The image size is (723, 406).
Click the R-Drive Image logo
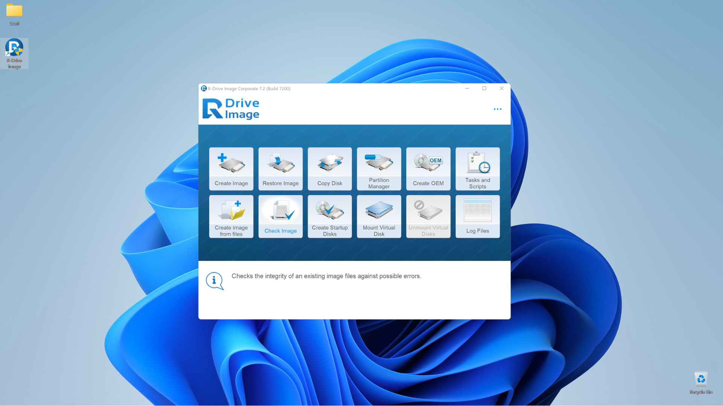[x=231, y=108]
